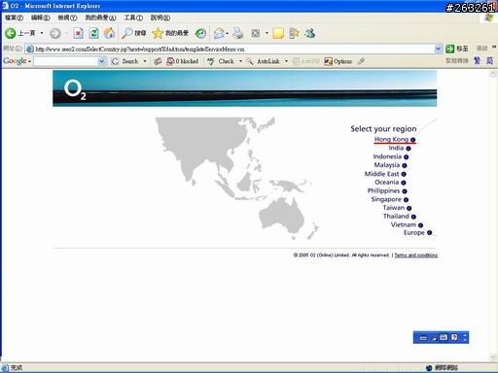Click the toolbar icon right of the yellow note

(x=294, y=33)
